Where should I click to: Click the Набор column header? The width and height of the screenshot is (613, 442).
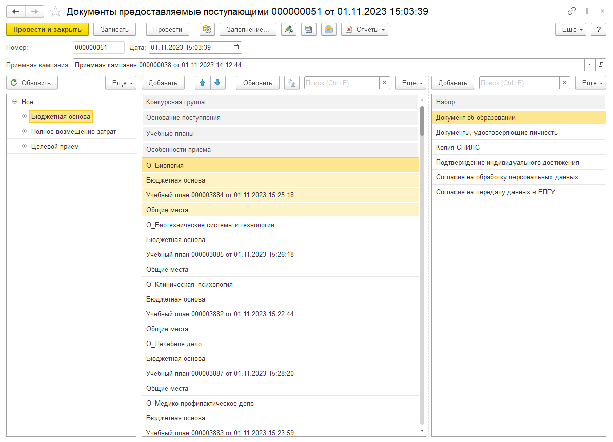(x=519, y=102)
